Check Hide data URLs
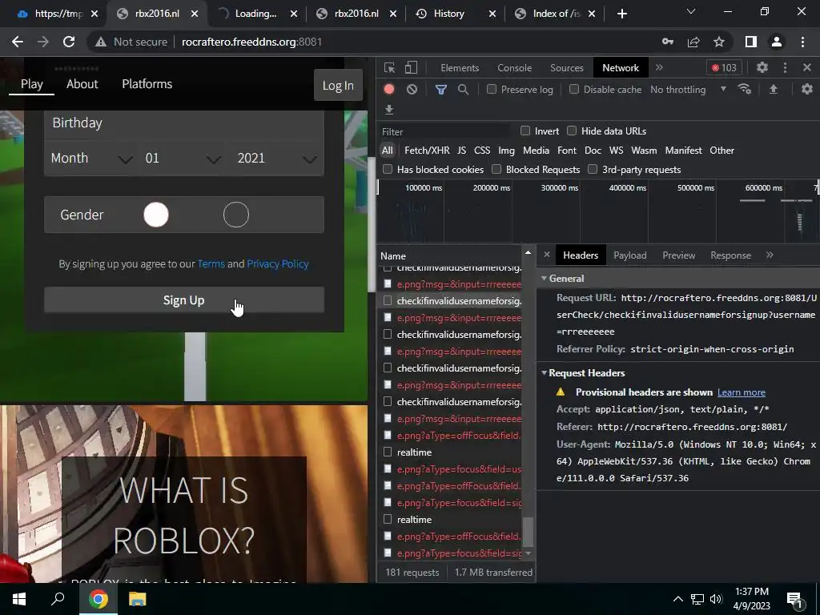This screenshot has width=820, height=615. pos(572,131)
